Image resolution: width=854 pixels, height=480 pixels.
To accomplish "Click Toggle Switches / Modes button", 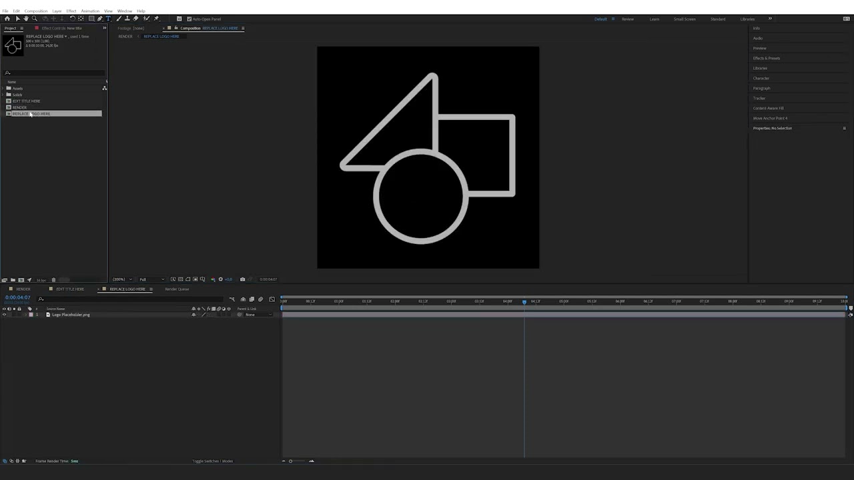I will pos(213,461).
